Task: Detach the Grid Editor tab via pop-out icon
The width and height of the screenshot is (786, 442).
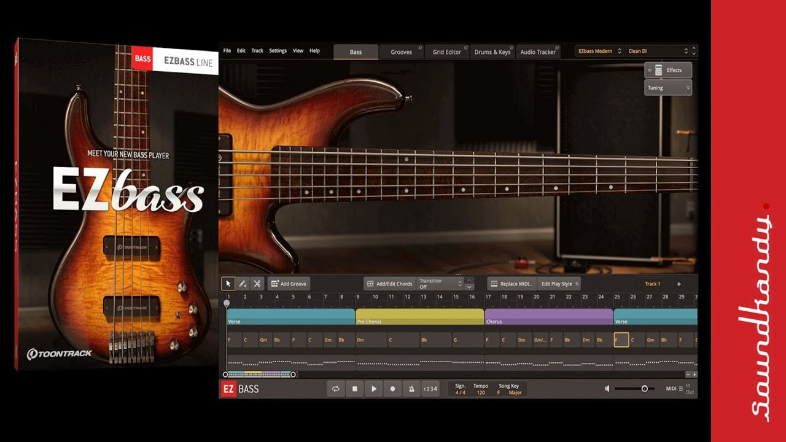Action: click(x=466, y=47)
